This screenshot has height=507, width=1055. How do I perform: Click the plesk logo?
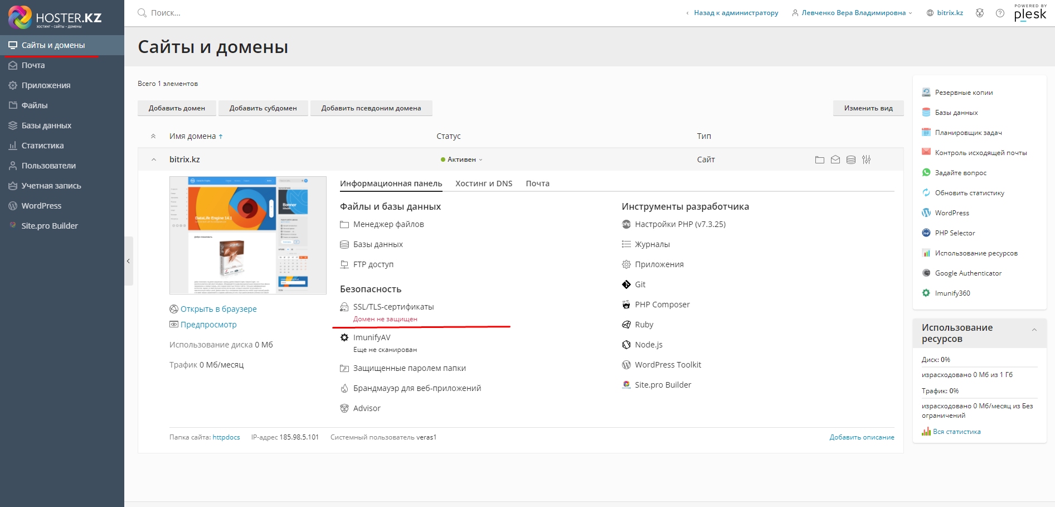(1030, 13)
